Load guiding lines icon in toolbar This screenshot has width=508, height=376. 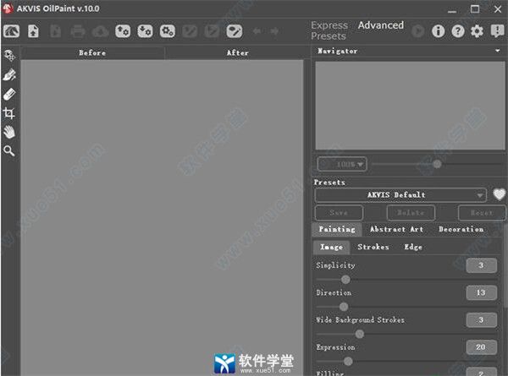(190, 31)
